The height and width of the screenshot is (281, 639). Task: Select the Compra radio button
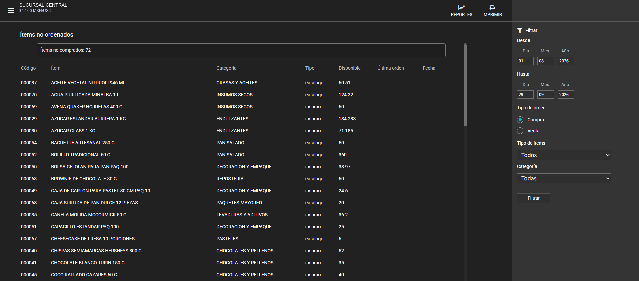pos(520,120)
